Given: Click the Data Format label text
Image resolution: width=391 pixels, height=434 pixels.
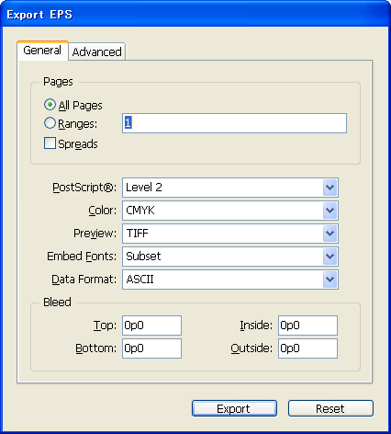Looking at the screenshot, I should click(x=84, y=280).
